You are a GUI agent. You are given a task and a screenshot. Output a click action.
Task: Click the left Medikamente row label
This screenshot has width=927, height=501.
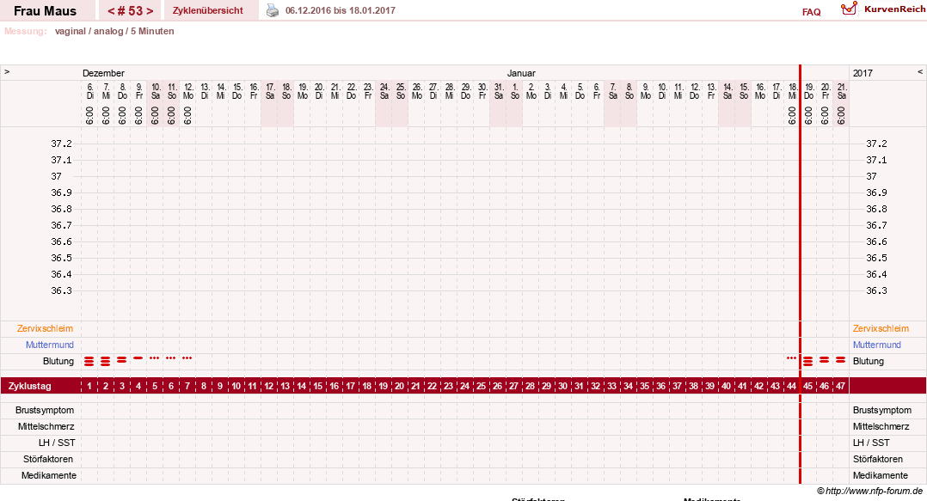click(49, 475)
